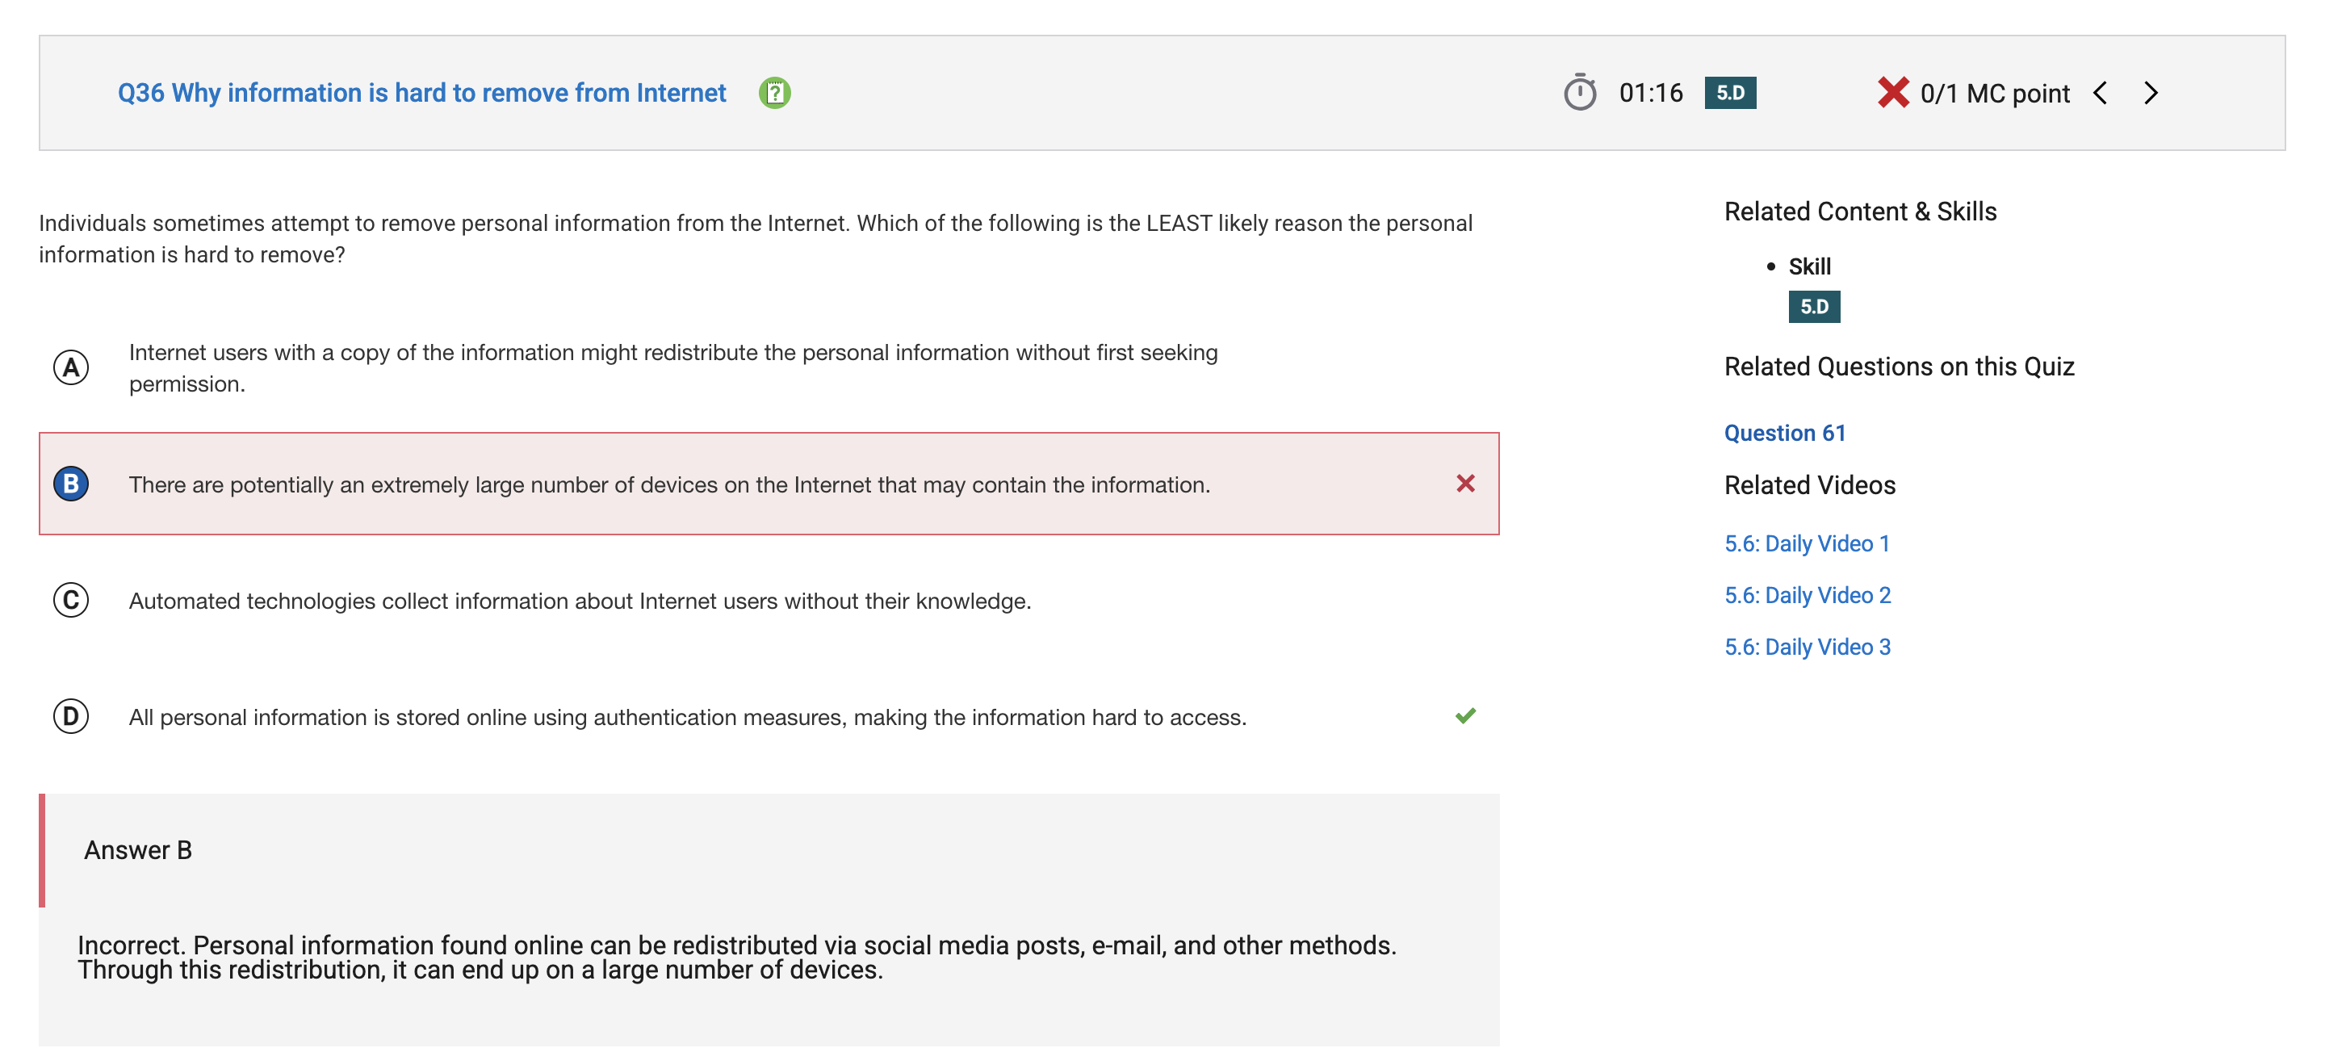Select answer choice D radio circle
The height and width of the screenshot is (1048, 2325).
click(x=71, y=717)
